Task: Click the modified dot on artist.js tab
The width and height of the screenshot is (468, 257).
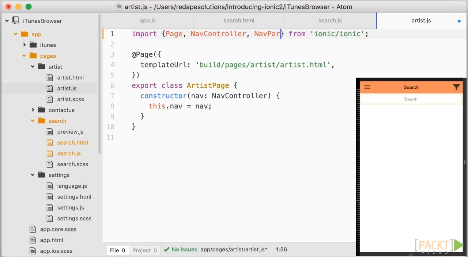Action: [459, 21]
